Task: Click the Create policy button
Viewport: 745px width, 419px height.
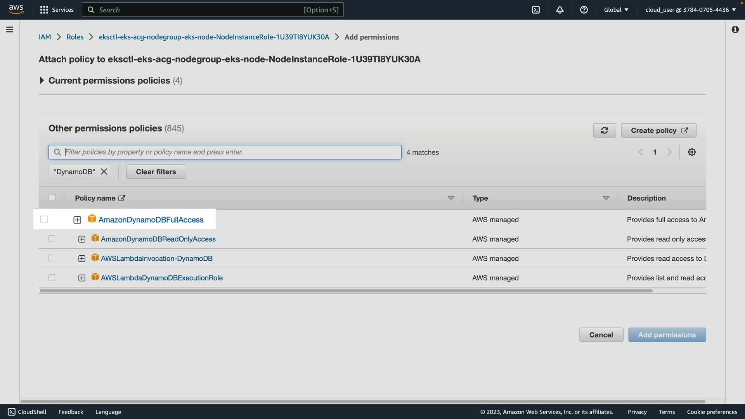Action: (658, 130)
